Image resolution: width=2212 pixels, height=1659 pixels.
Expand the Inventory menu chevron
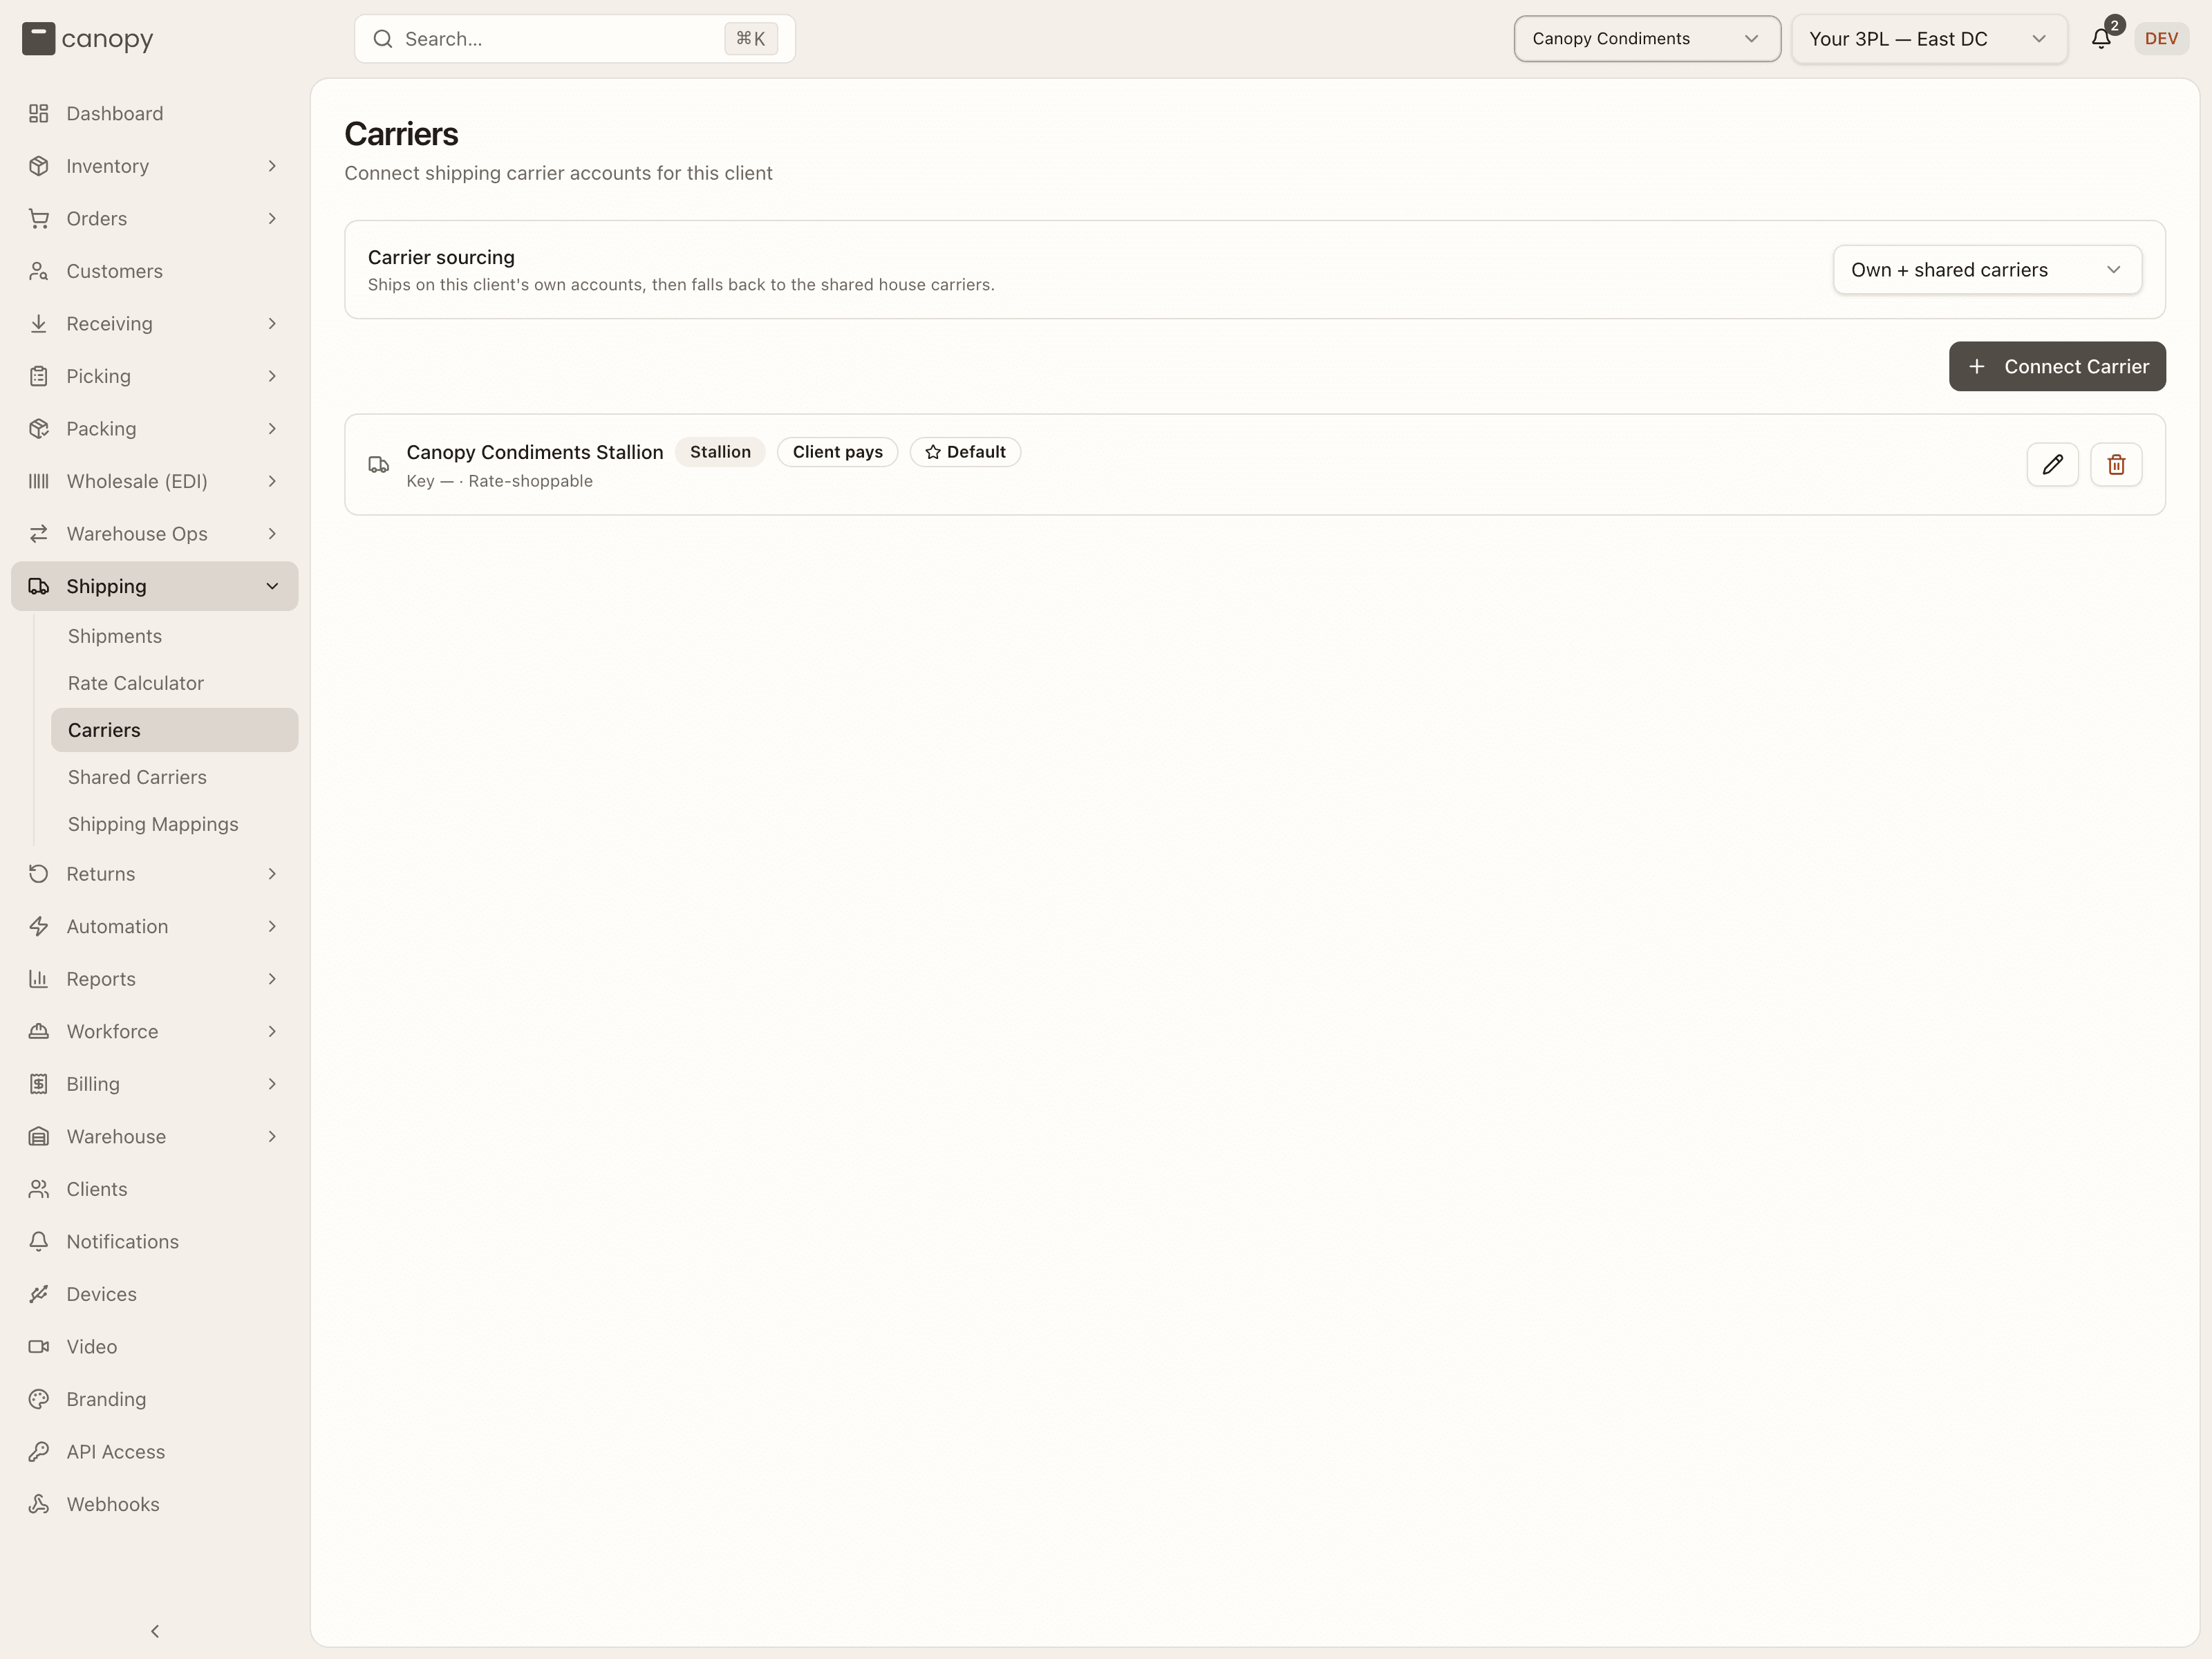point(272,166)
